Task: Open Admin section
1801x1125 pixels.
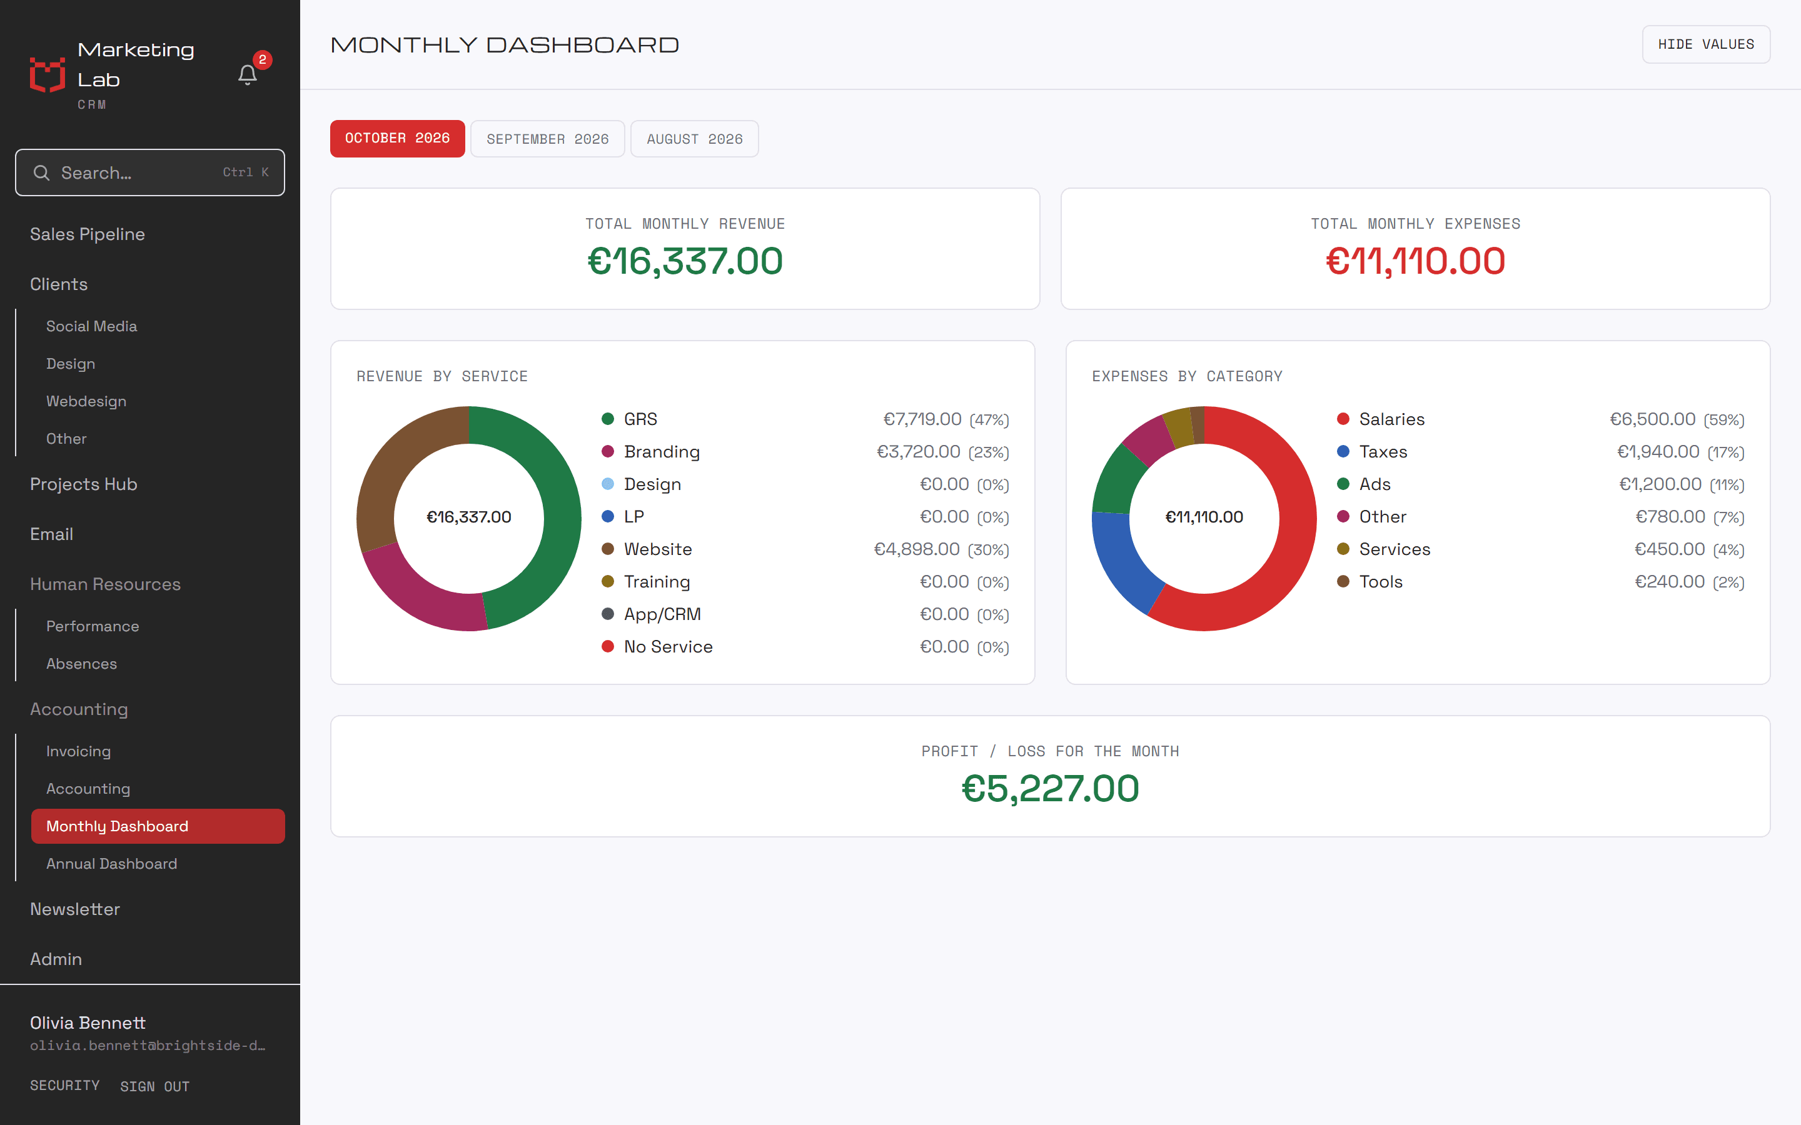Action: 56,959
